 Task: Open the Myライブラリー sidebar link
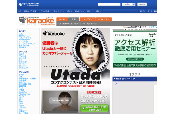coord(25,40)
